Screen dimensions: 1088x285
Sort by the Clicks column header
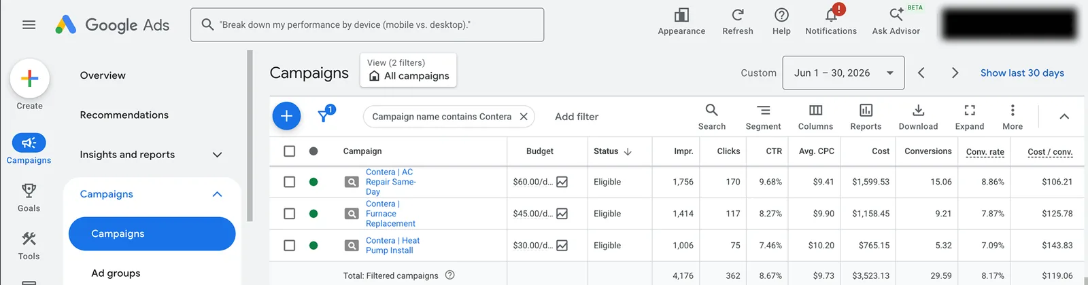pyautogui.click(x=728, y=151)
